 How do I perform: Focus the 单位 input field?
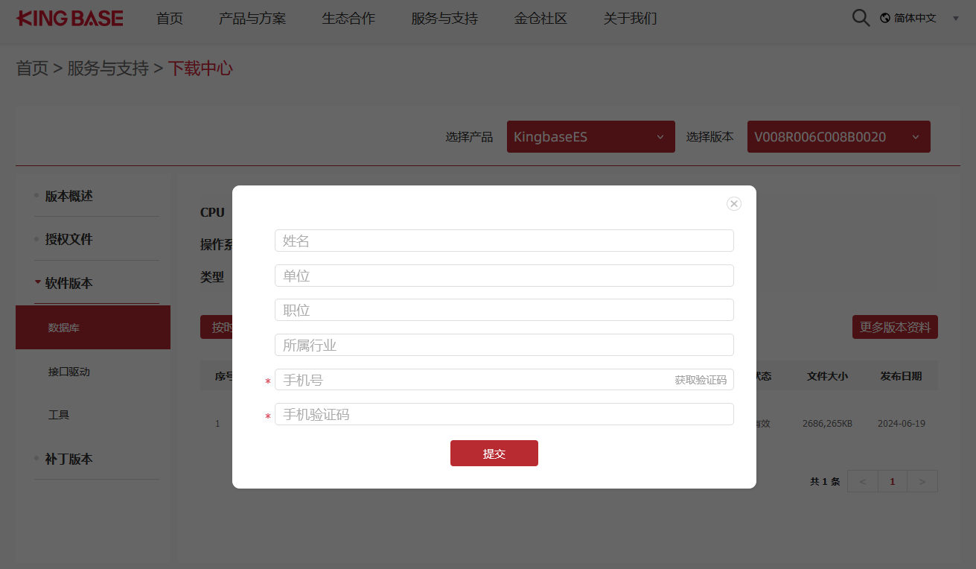pyautogui.click(x=504, y=276)
